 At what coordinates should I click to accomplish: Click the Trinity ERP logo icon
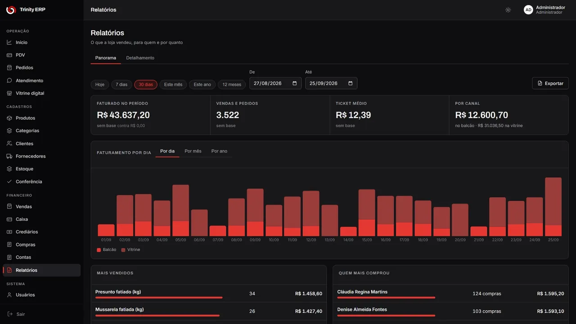(x=10, y=10)
